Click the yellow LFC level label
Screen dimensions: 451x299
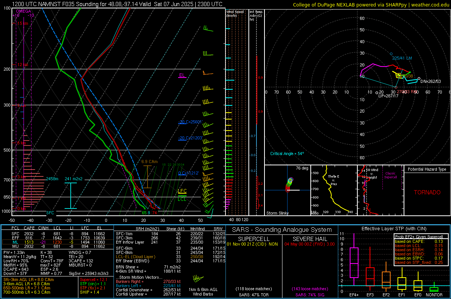coord(182,191)
